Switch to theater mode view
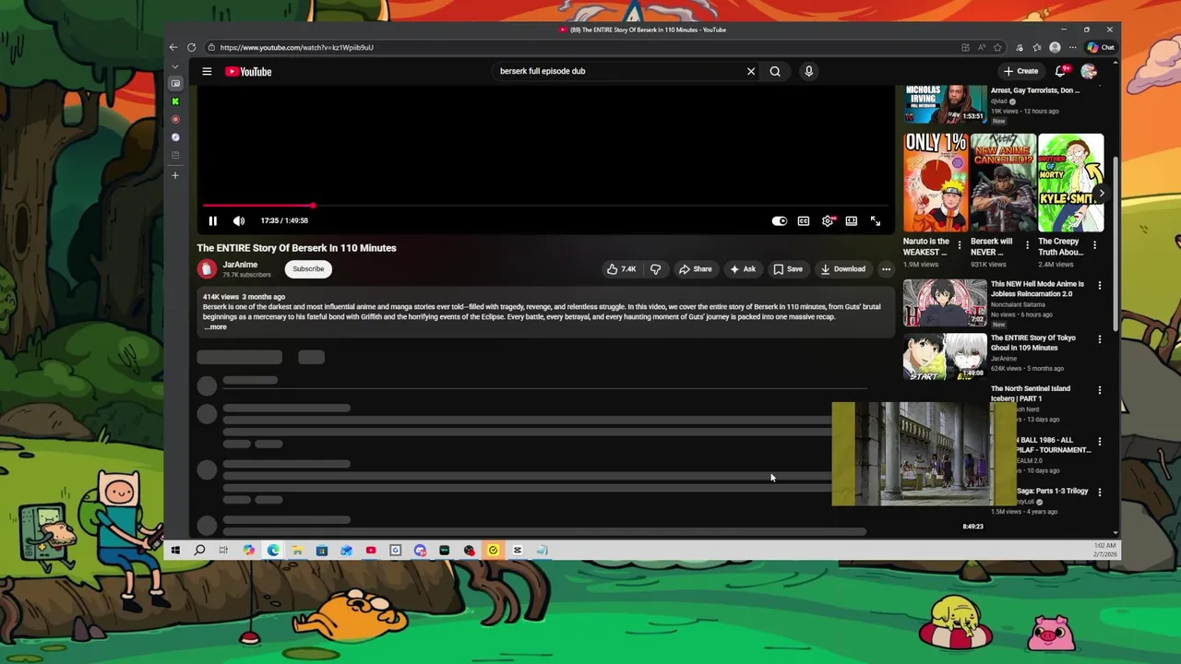1181x664 pixels. click(852, 220)
